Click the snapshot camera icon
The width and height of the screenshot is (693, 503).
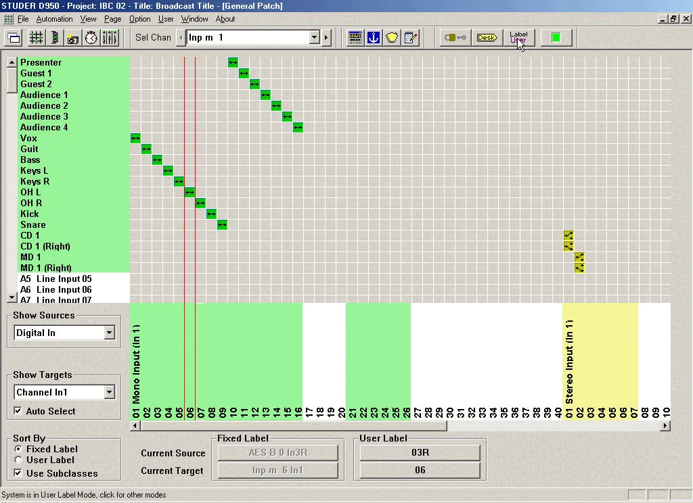pos(73,38)
